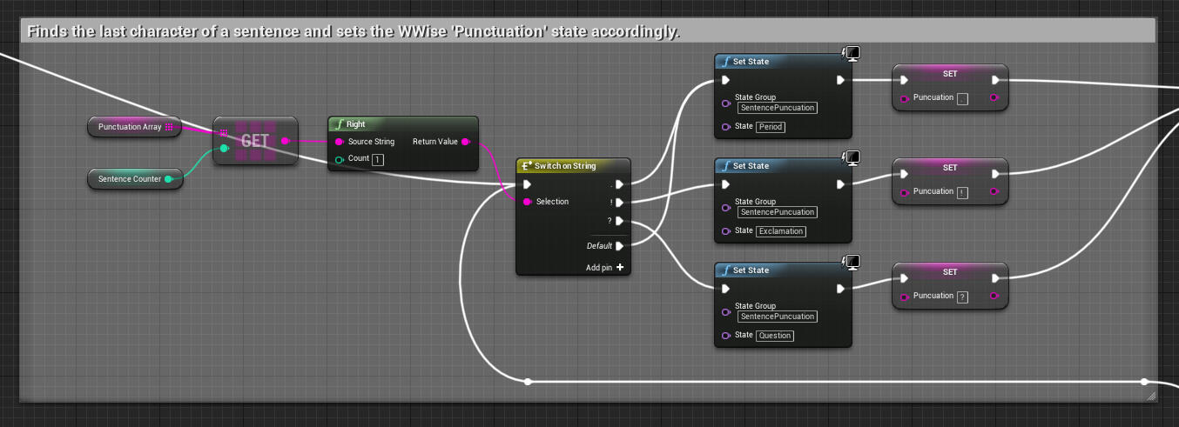Click the comment box resize handle

tap(1150, 395)
